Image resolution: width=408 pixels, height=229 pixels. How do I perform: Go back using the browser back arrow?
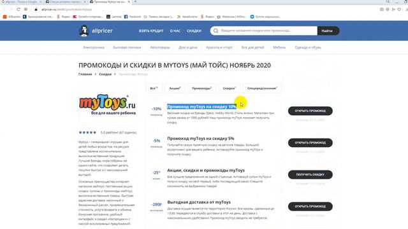click(x=4, y=10)
